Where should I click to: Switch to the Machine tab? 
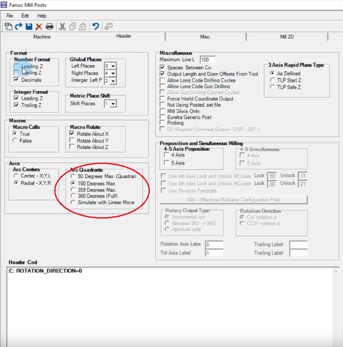(42, 37)
